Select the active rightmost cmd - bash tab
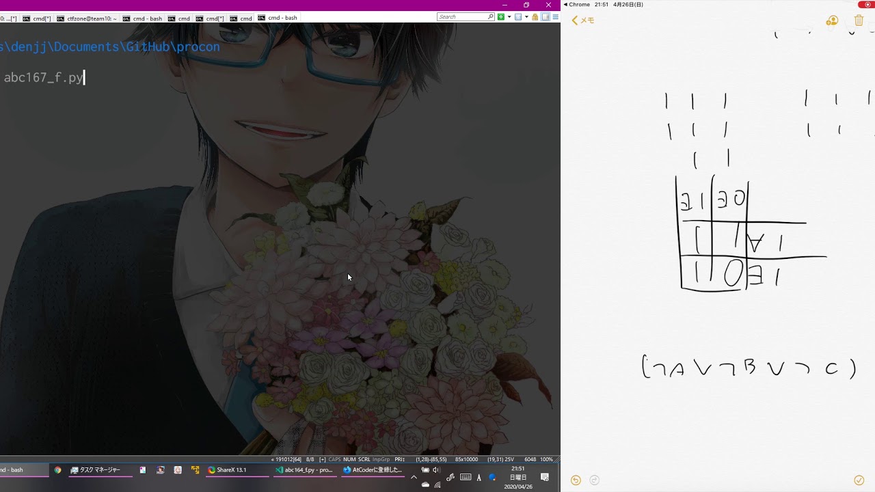This screenshot has width=875, height=492. [278, 18]
